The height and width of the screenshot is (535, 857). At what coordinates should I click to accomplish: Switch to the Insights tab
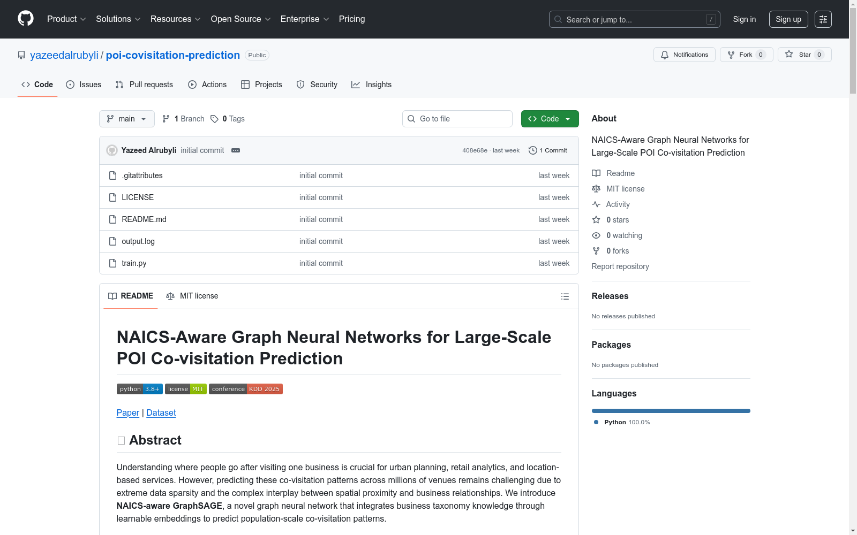click(x=372, y=85)
